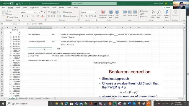Image resolution: width=189 pixels, height=106 pixels.
Task: Open the General number format dropdown
Action: coord(95,12)
